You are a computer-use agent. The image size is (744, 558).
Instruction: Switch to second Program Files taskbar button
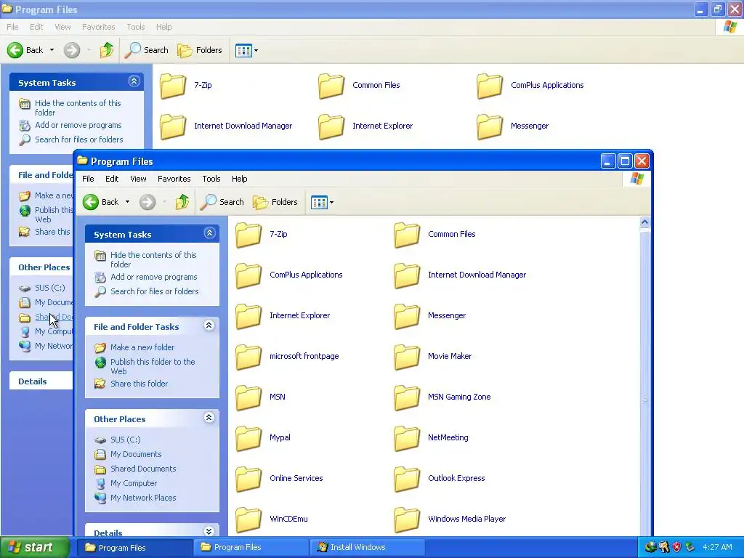pos(251,548)
